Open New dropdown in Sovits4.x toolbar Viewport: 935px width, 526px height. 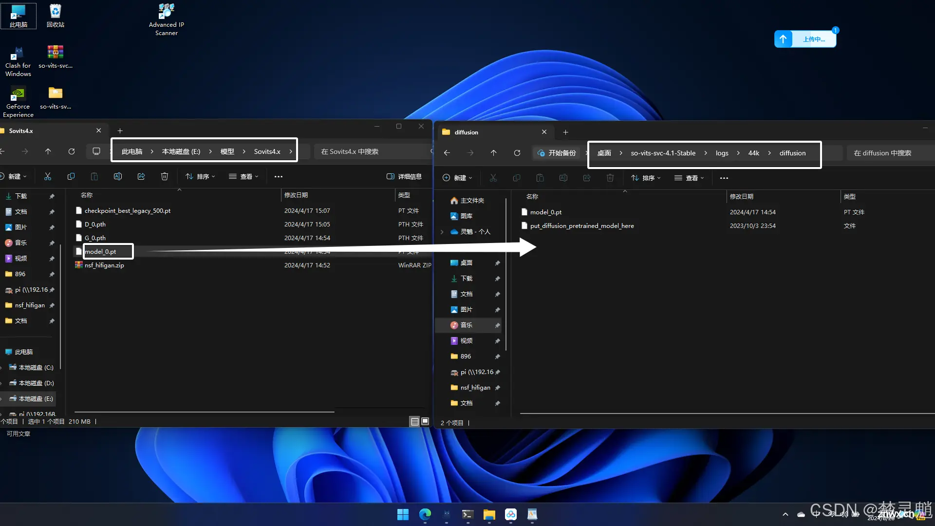tap(14, 176)
